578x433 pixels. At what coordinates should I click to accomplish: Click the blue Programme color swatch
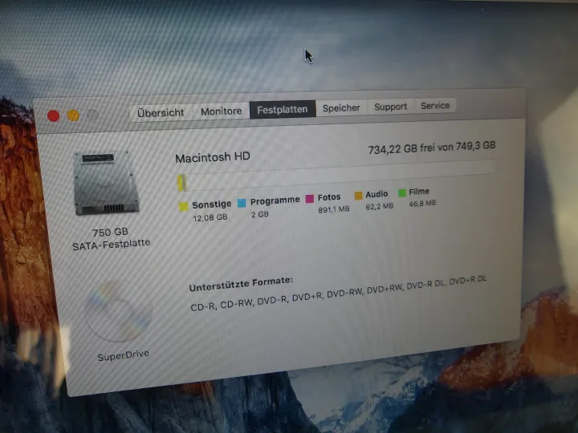[242, 203]
